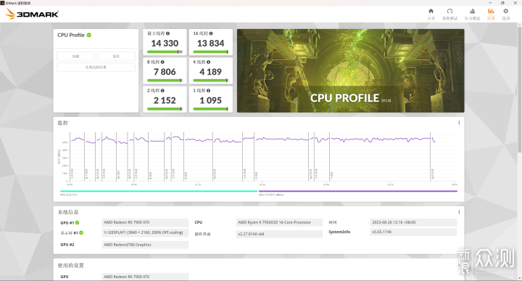The height and width of the screenshot is (281, 522).
Task: Click the 时间 label
Action: (x=333, y=222)
